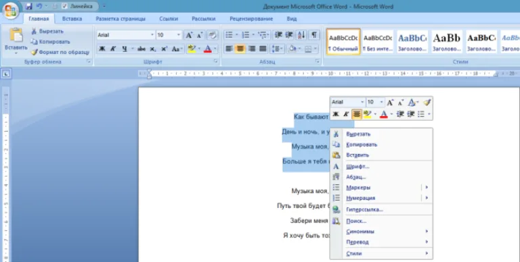
Task: Open the Вид ribbon tab
Action: [x=292, y=19]
